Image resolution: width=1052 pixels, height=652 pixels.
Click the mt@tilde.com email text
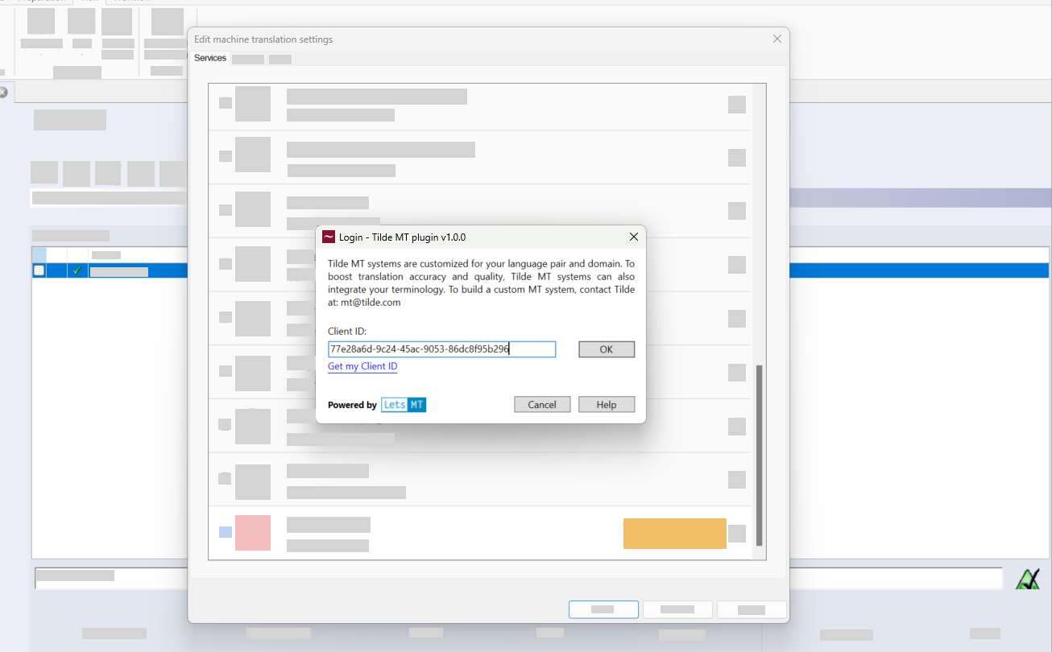pos(370,303)
